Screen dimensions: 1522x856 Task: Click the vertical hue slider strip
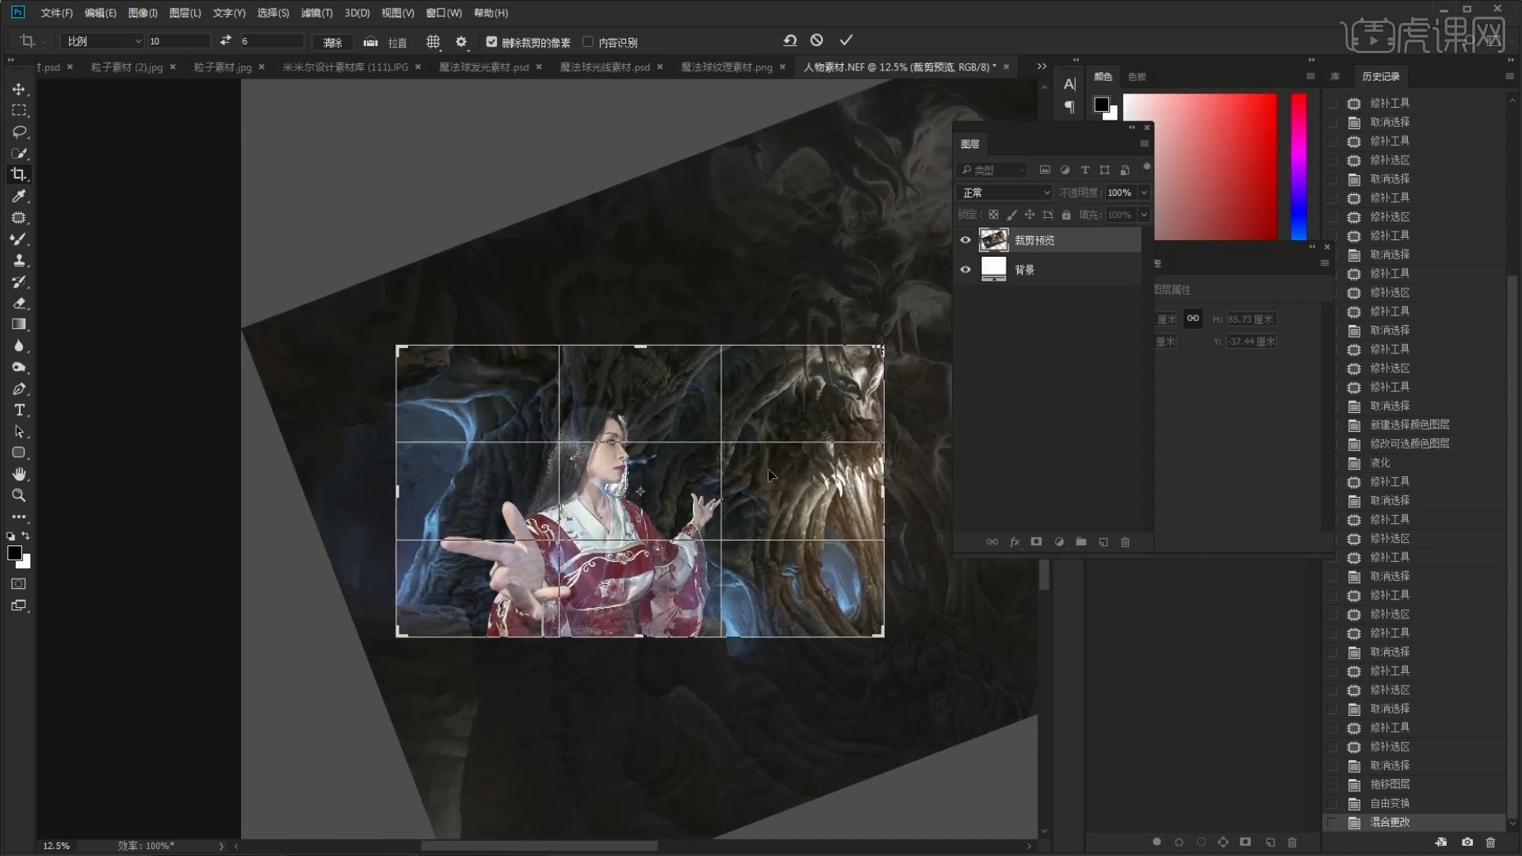coord(1298,166)
